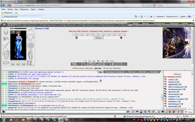
Task: Select the empty helmet equipment slot
Action: [x=6, y=32]
